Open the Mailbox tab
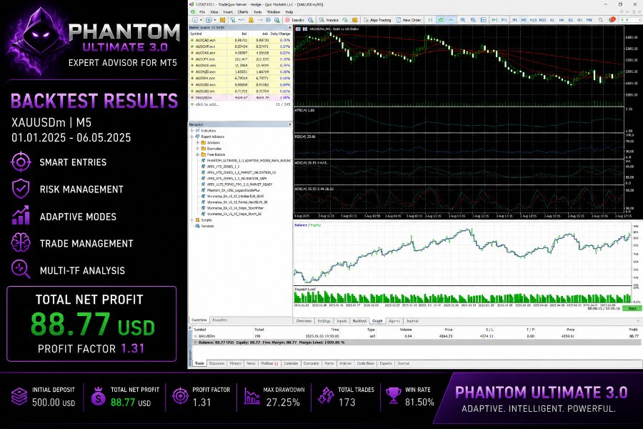 (269, 363)
